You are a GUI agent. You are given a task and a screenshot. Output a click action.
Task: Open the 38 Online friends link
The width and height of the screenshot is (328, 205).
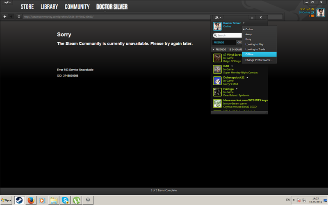(x=304, y=12)
